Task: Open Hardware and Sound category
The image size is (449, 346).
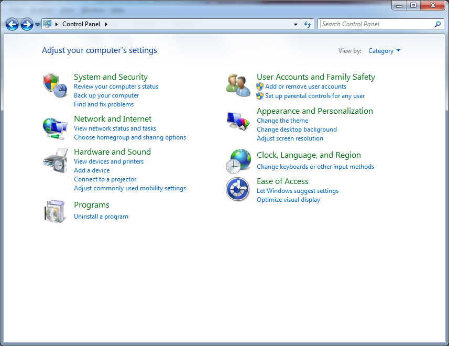Action: pos(112,152)
